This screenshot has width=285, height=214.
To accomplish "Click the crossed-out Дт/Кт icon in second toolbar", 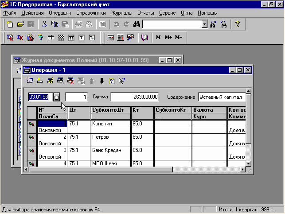I will tap(31, 38).
